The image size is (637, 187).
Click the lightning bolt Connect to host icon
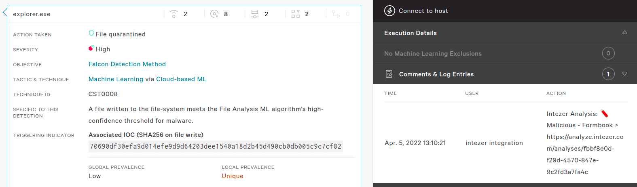[x=389, y=11]
